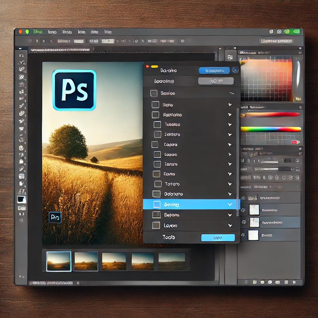Tick the checkbox beside "Tororo" in the dialog
318x318 pixels.
click(x=158, y=184)
